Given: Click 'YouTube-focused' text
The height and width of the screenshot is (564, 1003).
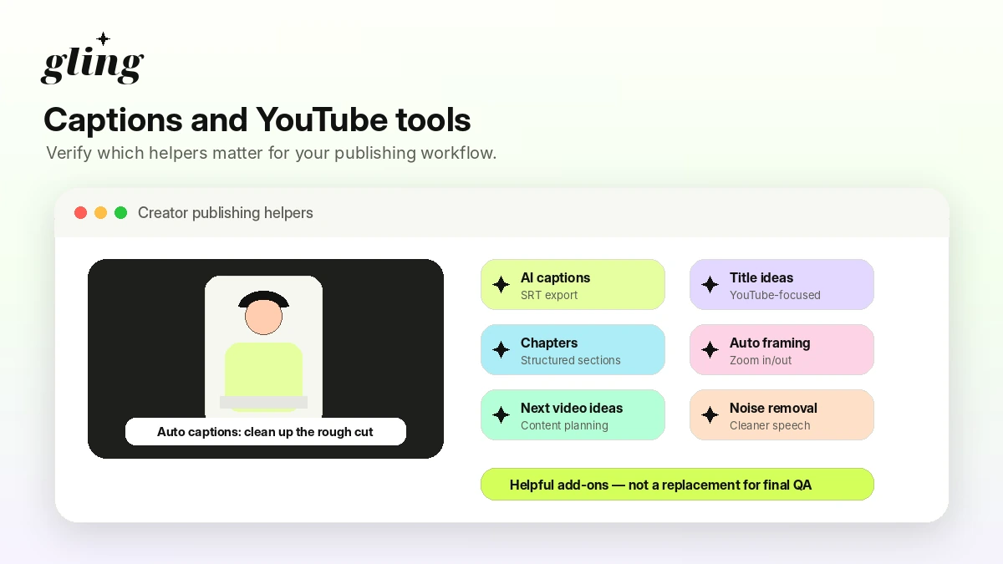Looking at the screenshot, I should coord(775,295).
